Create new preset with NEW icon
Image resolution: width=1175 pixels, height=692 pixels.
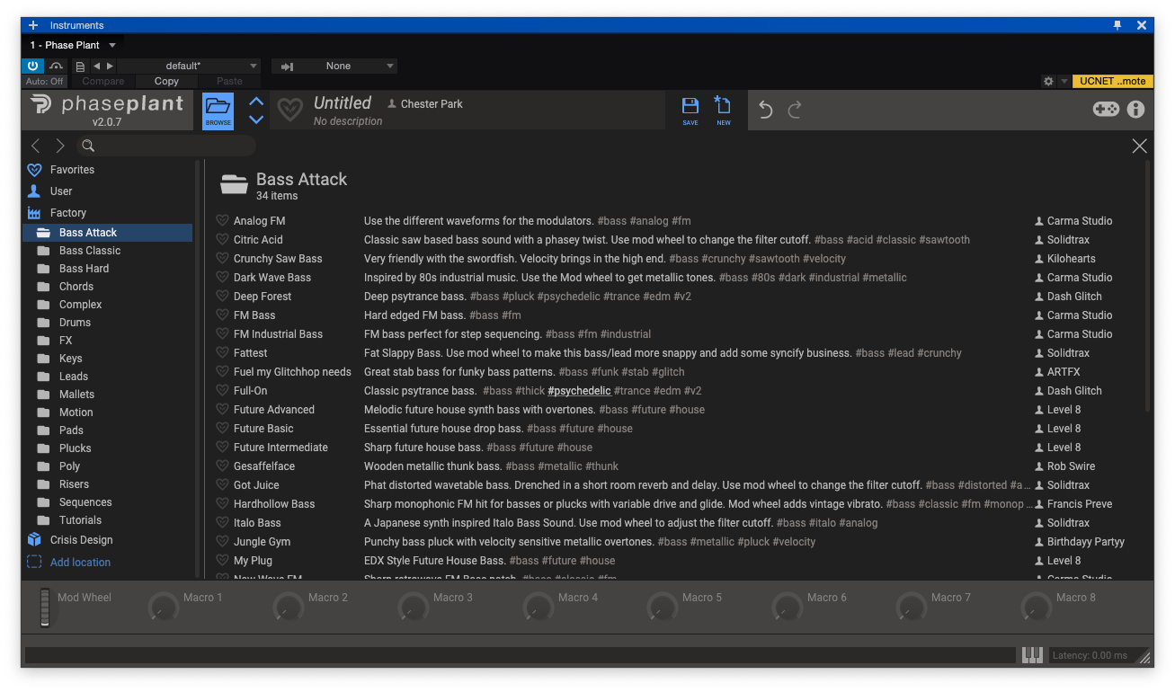point(723,111)
